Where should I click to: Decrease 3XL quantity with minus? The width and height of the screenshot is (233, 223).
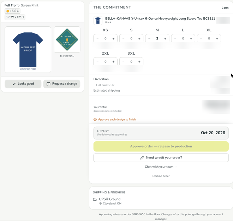click(123, 62)
